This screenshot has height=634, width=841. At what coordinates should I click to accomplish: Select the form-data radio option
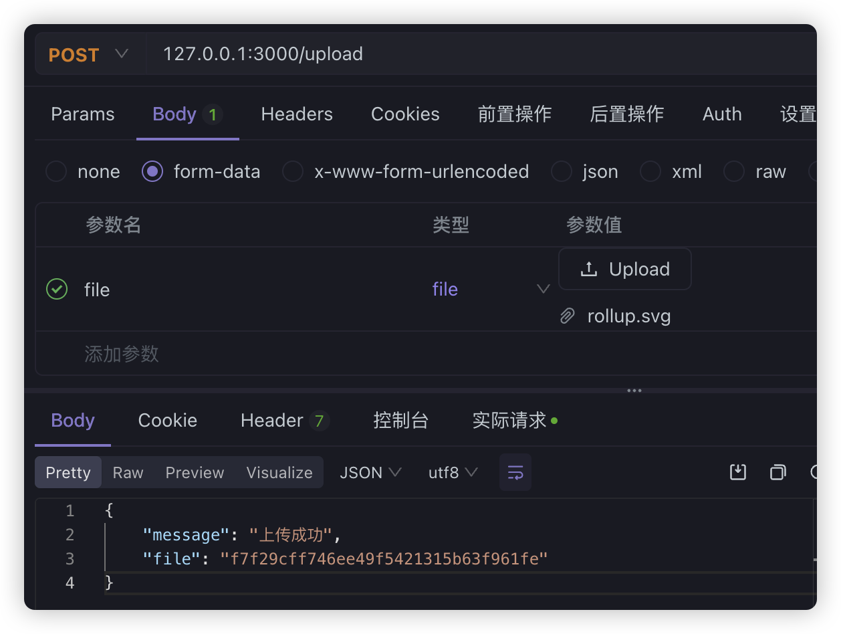(x=152, y=172)
